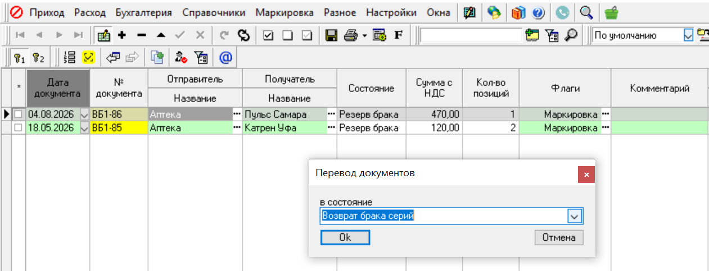
Task: Click the Отмена button
Action: tap(559, 238)
